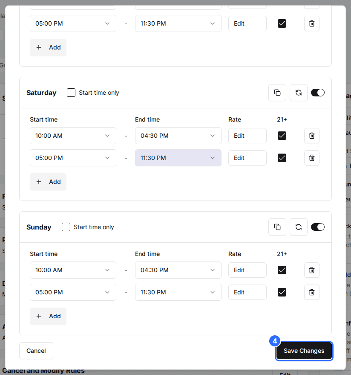The width and height of the screenshot is (351, 375).
Task: Delete Sunday 05:00 PM slot with trash icon
Action: tap(312, 292)
